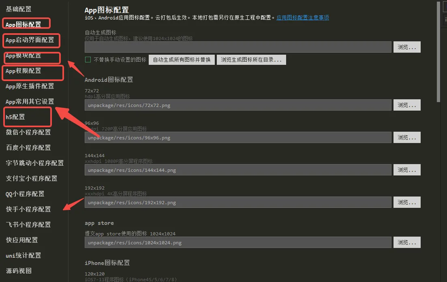Click the App图标配置 page title

(x=107, y=10)
